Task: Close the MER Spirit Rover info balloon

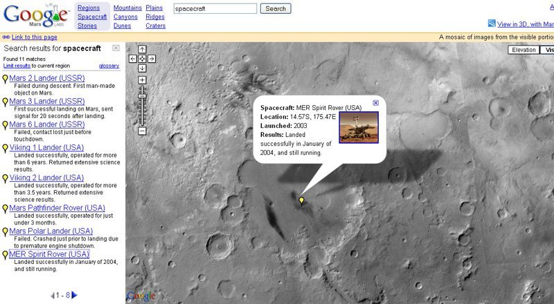Action: coord(375,103)
